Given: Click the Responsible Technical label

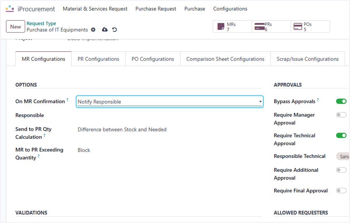Looking at the screenshot, I should click(x=300, y=156).
